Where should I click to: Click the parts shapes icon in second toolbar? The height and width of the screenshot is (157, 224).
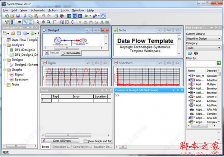[x=7, y=22]
